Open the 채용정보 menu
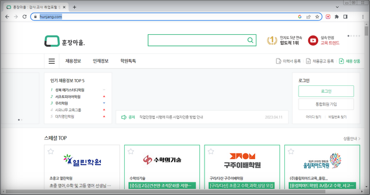Viewport: 370px width, 195px height. [x=73, y=61]
